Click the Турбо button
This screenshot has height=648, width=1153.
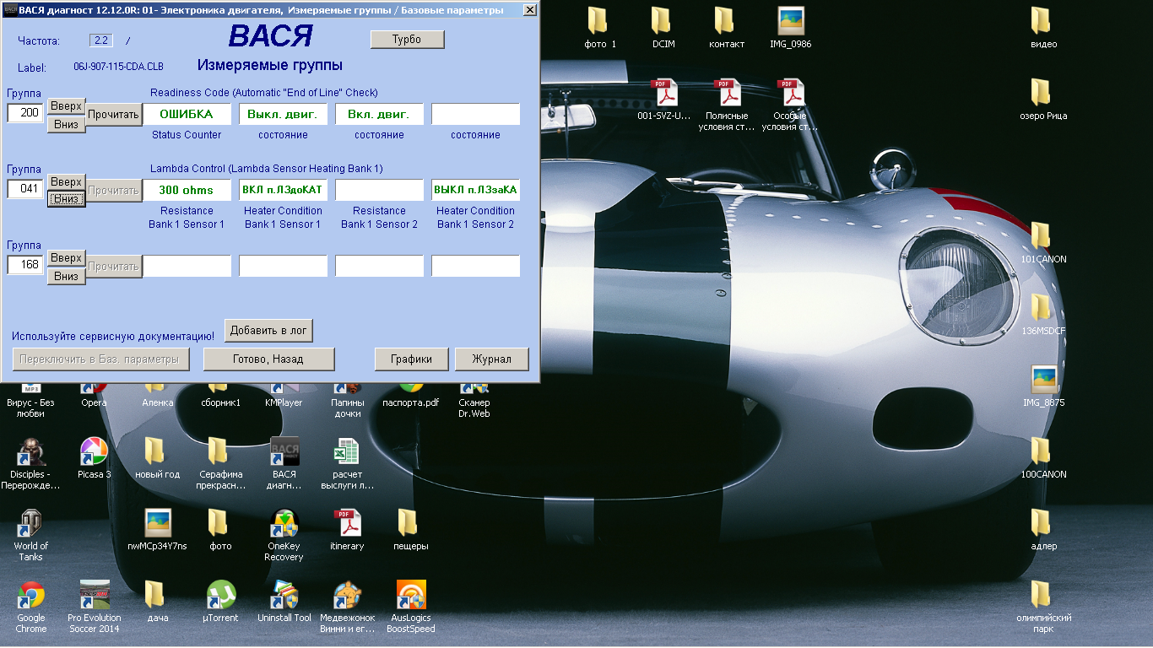coord(407,40)
